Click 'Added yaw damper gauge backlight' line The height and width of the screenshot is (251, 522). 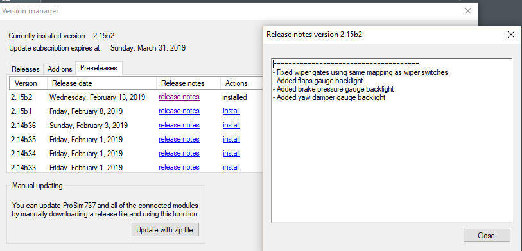(x=329, y=97)
